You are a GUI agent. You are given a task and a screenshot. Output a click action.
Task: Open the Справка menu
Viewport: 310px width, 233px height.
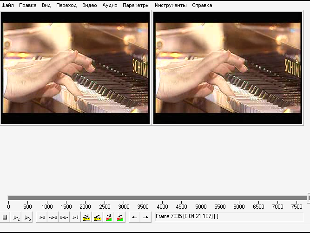point(202,5)
